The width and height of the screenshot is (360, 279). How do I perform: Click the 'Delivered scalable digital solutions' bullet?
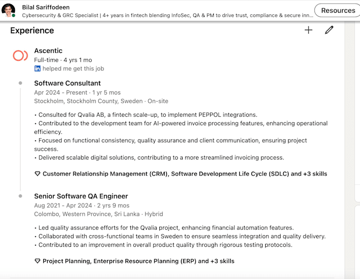159,157
